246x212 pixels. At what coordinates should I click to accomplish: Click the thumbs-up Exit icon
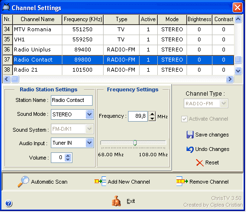pos(116,201)
